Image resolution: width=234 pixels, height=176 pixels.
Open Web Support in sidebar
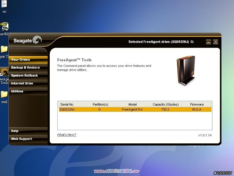28,139
